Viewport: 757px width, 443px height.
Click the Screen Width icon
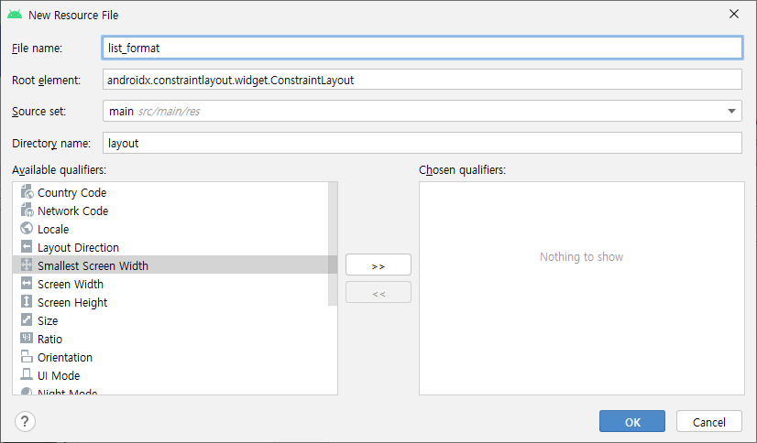click(x=27, y=284)
